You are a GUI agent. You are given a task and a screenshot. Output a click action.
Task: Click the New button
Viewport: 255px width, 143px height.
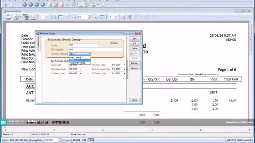pos(135,39)
